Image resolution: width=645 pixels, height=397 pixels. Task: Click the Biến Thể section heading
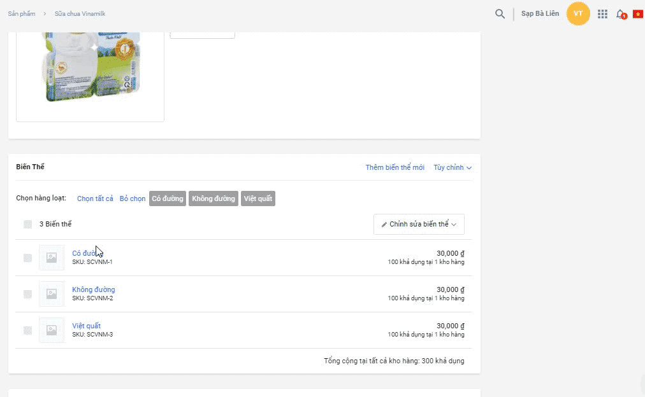[x=30, y=167]
